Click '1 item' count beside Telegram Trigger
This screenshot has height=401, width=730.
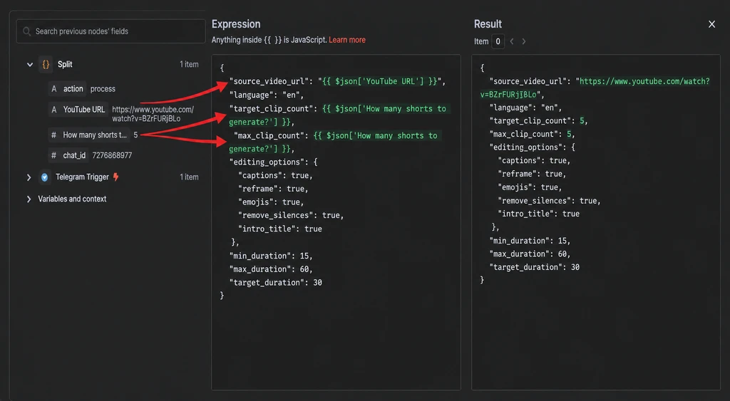coord(189,177)
